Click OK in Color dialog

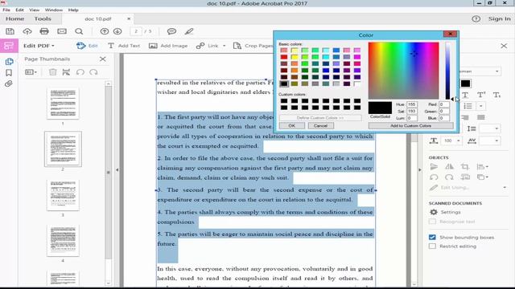point(291,126)
